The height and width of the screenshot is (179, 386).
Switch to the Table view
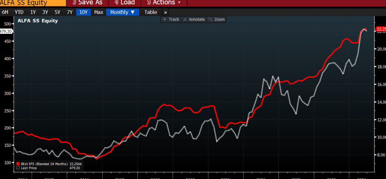pyautogui.click(x=151, y=12)
